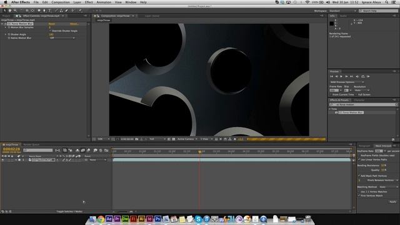The image size is (400, 225).
Task: Open preview Resolution Auto dropdown
Action: click(x=362, y=90)
